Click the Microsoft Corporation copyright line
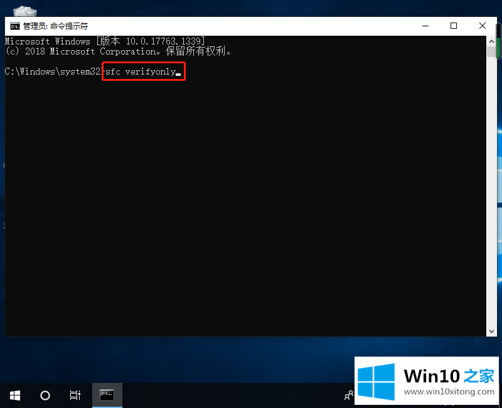Image resolution: width=502 pixels, height=408 pixels. (118, 51)
